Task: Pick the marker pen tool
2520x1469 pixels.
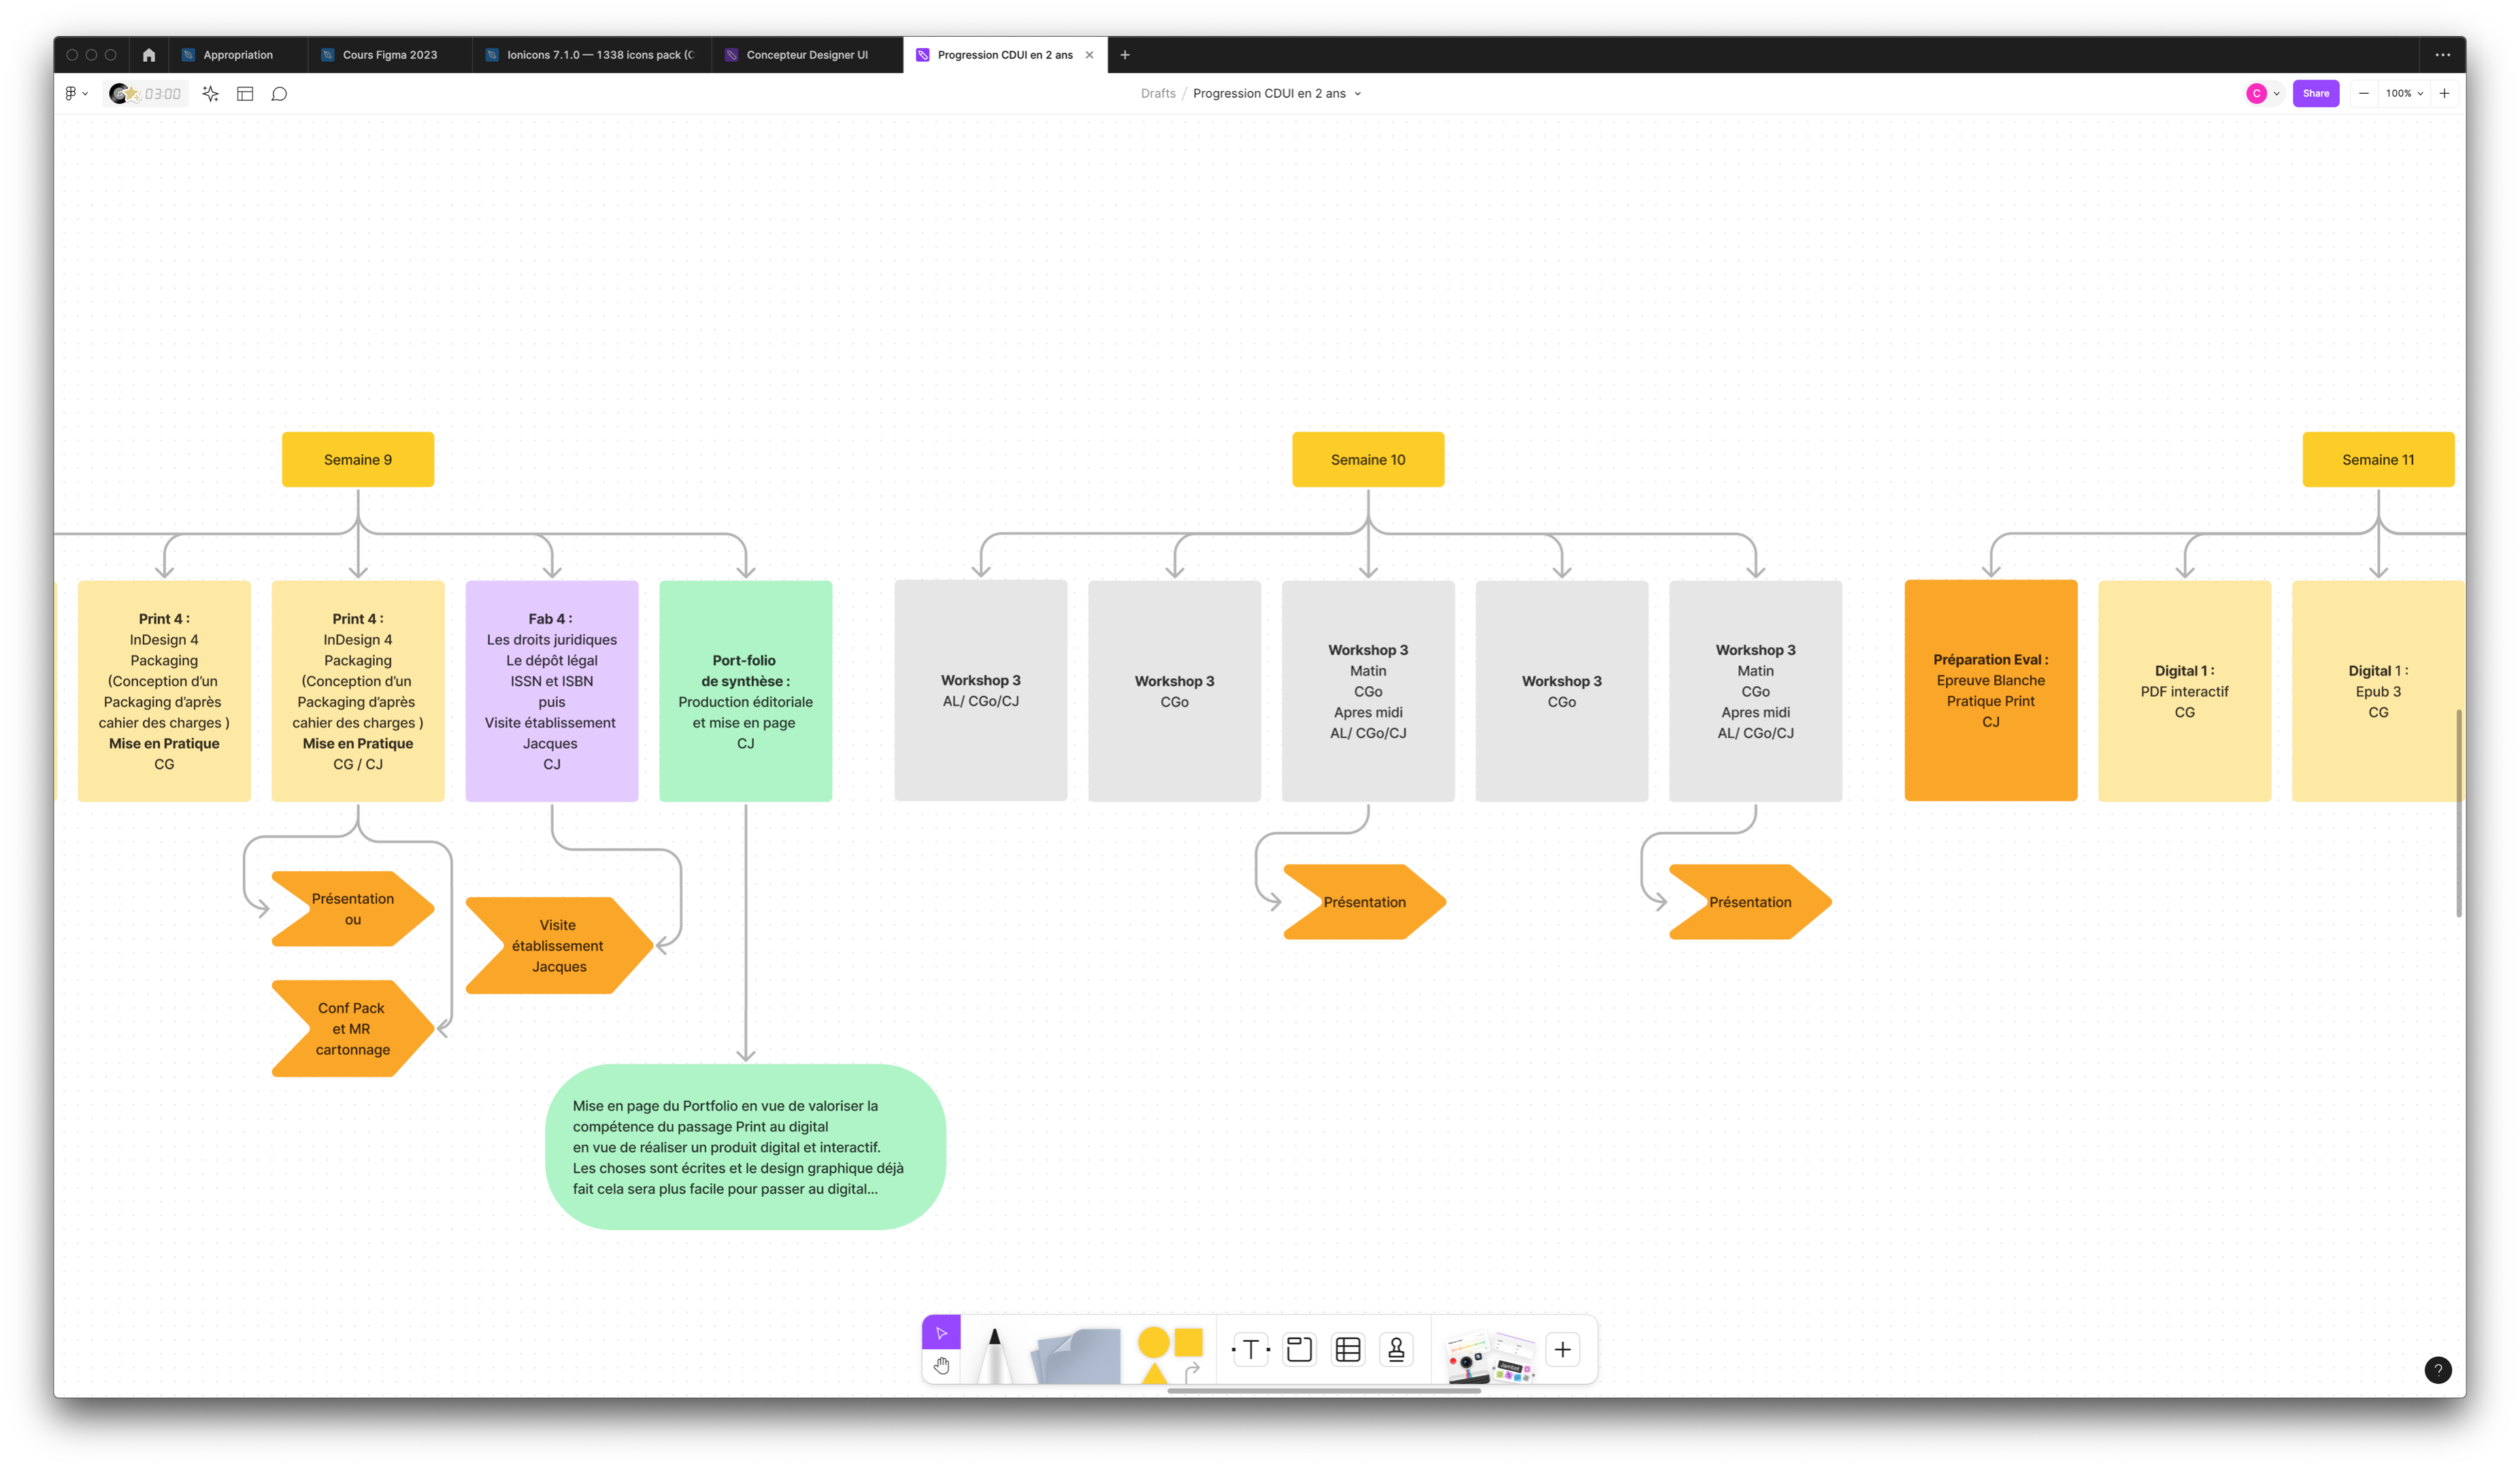Action: pyautogui.click(x=994, y=1354)
